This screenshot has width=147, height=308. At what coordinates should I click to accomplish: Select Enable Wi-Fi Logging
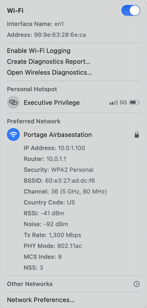coord(39,51)
